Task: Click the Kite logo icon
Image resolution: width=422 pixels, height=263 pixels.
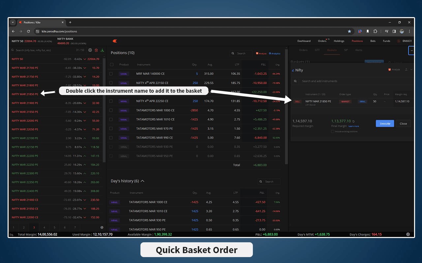Action: pos(115,41)
